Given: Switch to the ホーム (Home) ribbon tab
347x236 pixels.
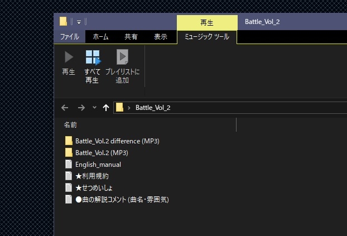Looking at the screenshot, I should [x=100, y=37].
